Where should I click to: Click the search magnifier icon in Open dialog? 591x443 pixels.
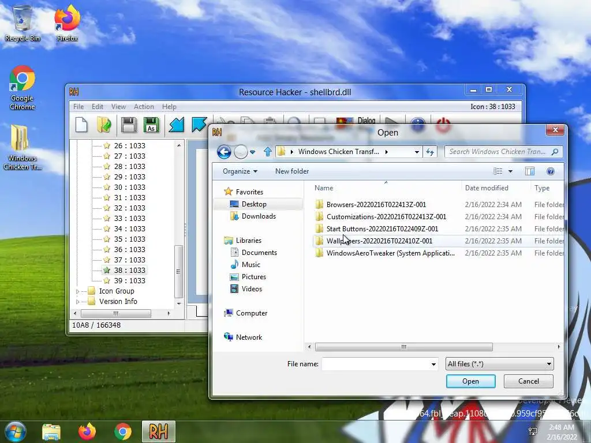pyautogui.click(x=555, y=152)
